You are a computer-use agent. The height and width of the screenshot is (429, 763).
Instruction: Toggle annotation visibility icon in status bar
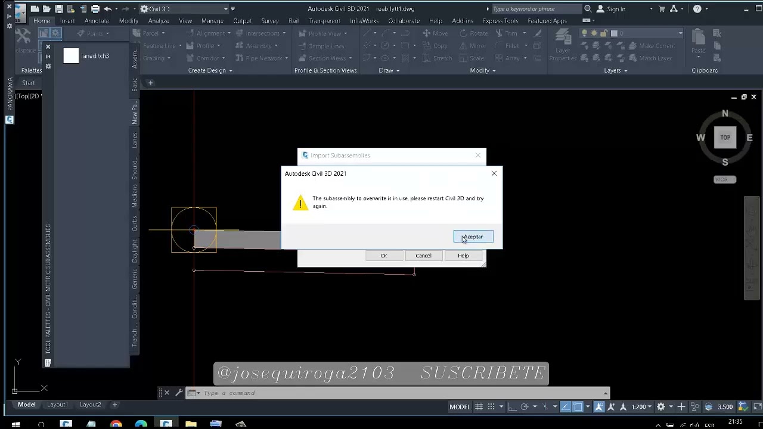click(599, 407)
